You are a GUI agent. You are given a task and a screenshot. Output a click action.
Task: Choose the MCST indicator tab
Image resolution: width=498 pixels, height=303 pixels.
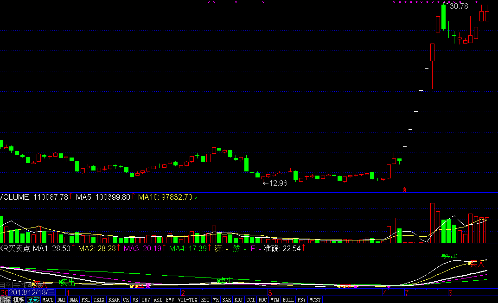pos(315,300)
